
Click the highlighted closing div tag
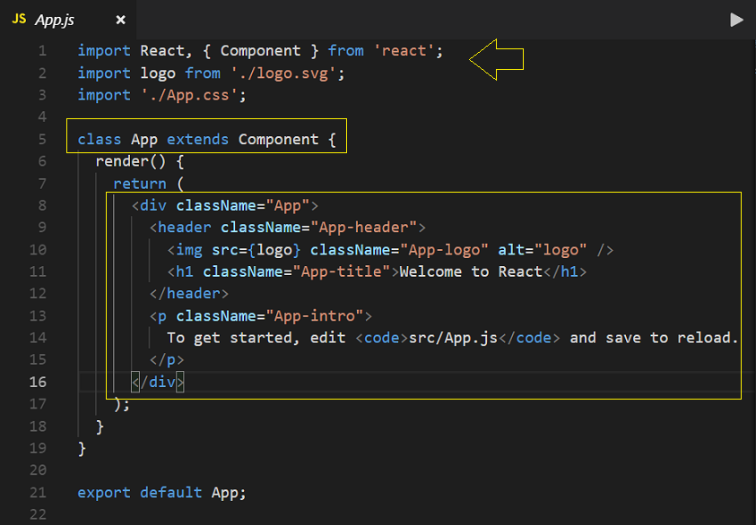[x=158, y=383]
